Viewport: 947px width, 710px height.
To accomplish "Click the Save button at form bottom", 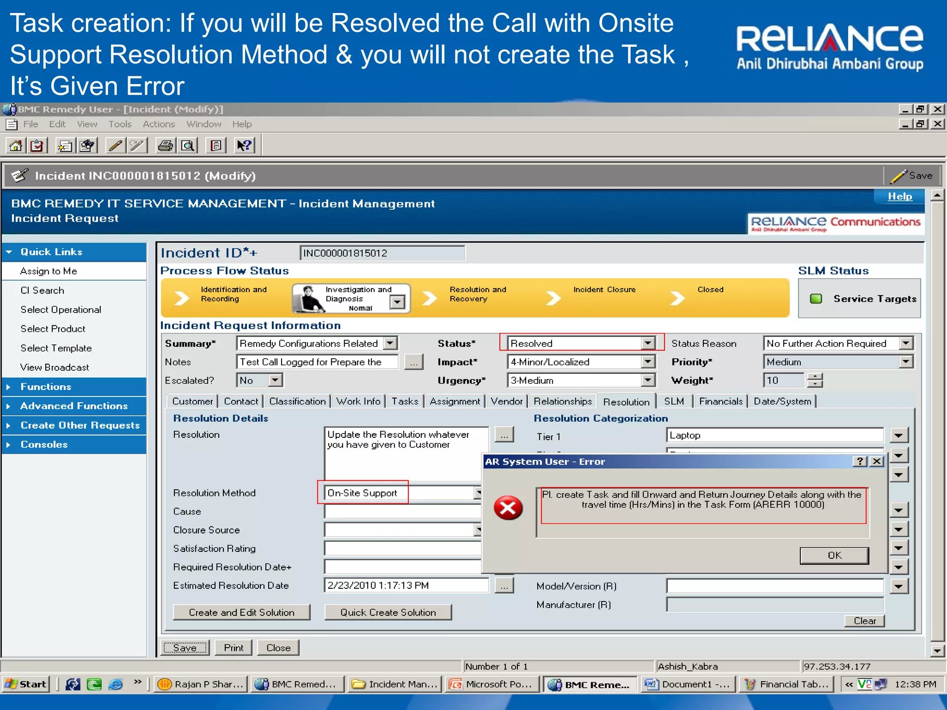I will (185, 648).
